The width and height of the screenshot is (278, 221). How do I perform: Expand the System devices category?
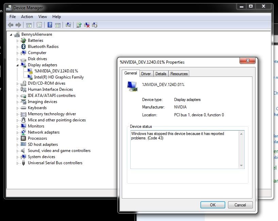(17, 157)
